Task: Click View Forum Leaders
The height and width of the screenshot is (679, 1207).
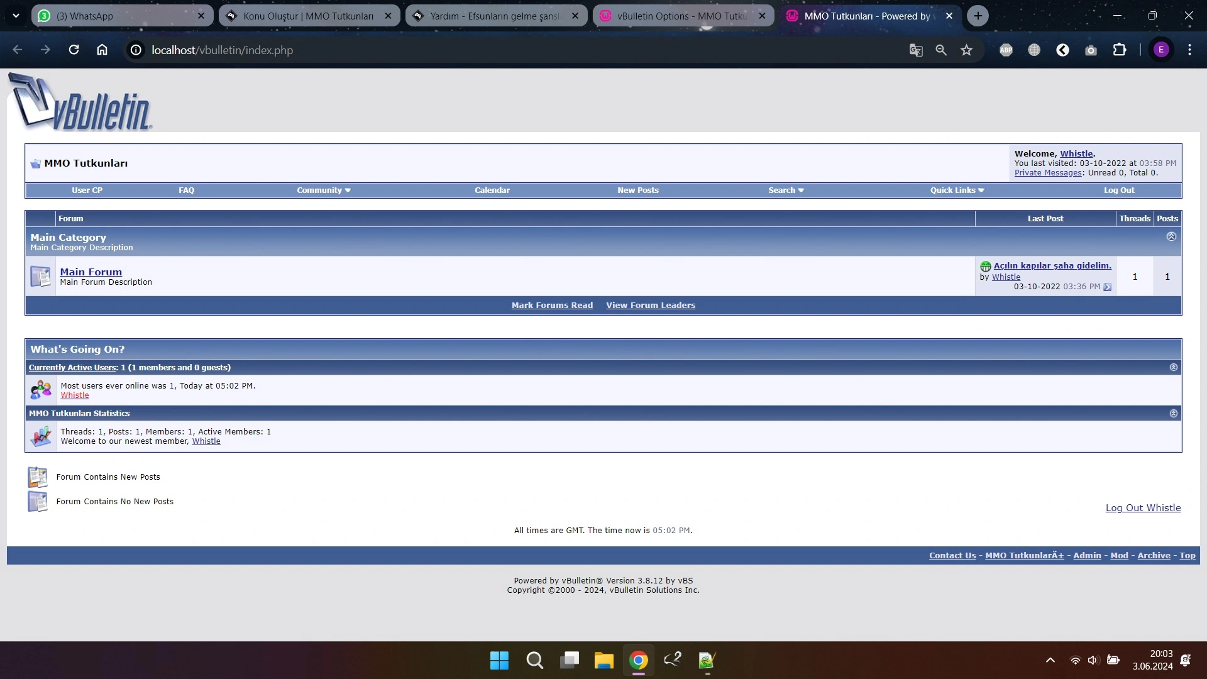Action: click(651, 306)
